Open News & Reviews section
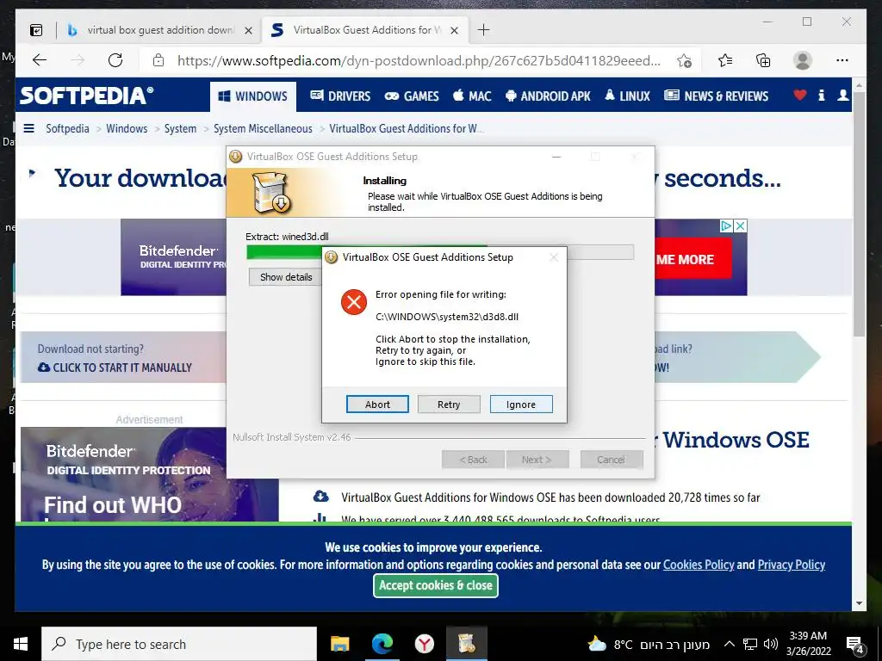The image size is (882, 661). (716, 96)
